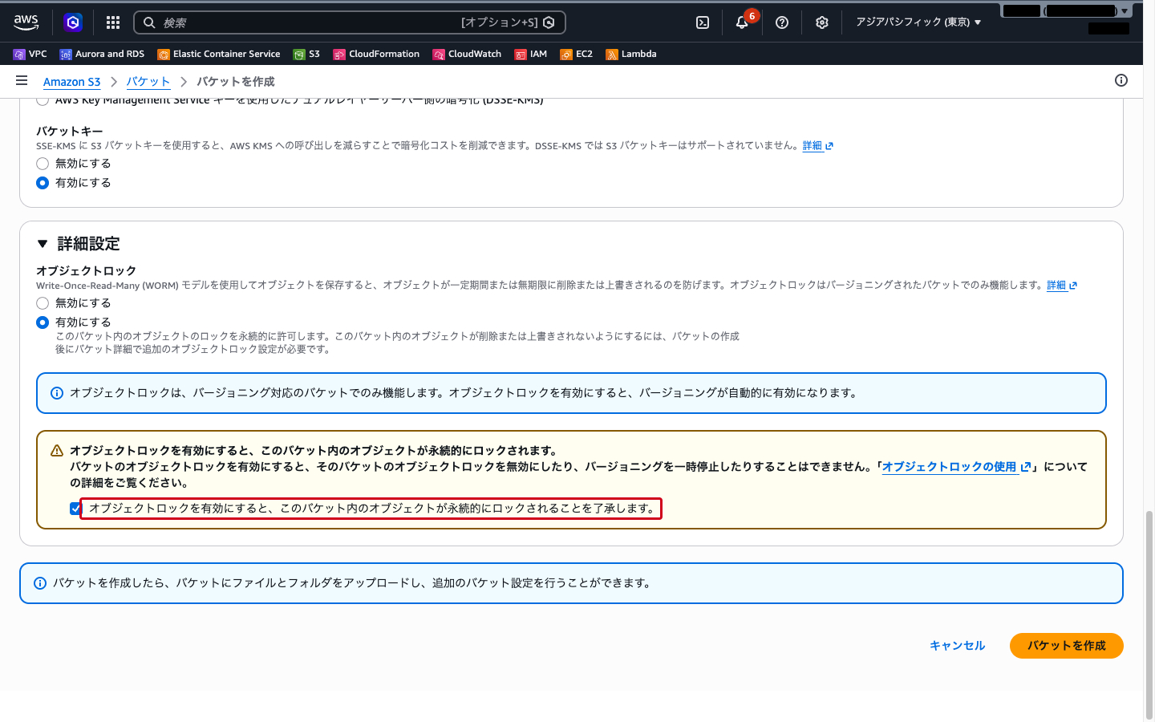The image size is (1155, 722).
Task: Launch the CloudShell terminal icon
Action: [x=703, y=22]
